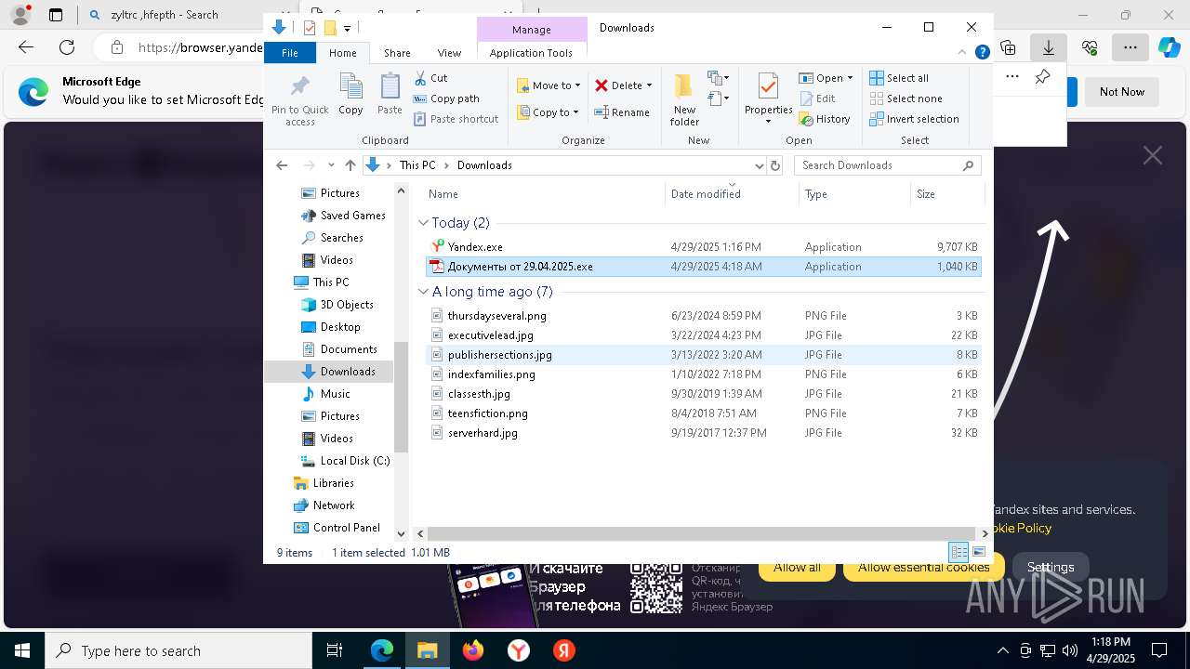Open Copy to dropdown
Screen dimensions: 1190x669
(x=549, y=112)
